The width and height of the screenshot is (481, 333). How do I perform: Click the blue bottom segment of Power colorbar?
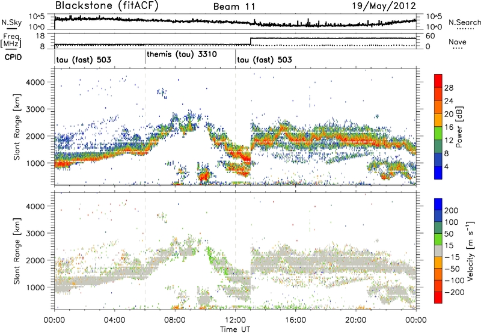tap(438, 173)
